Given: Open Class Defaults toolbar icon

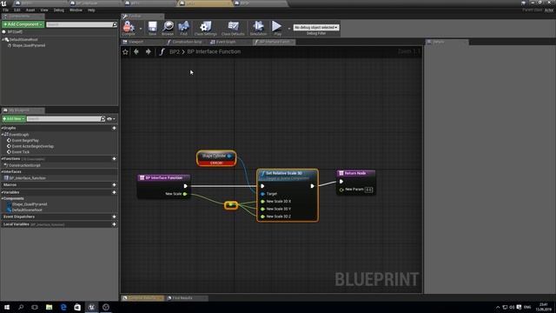Looking at the screenshot, I should click(x=233, y=27).
